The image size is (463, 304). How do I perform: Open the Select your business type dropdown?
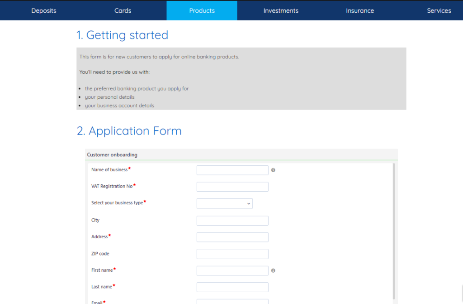(224, 203)
